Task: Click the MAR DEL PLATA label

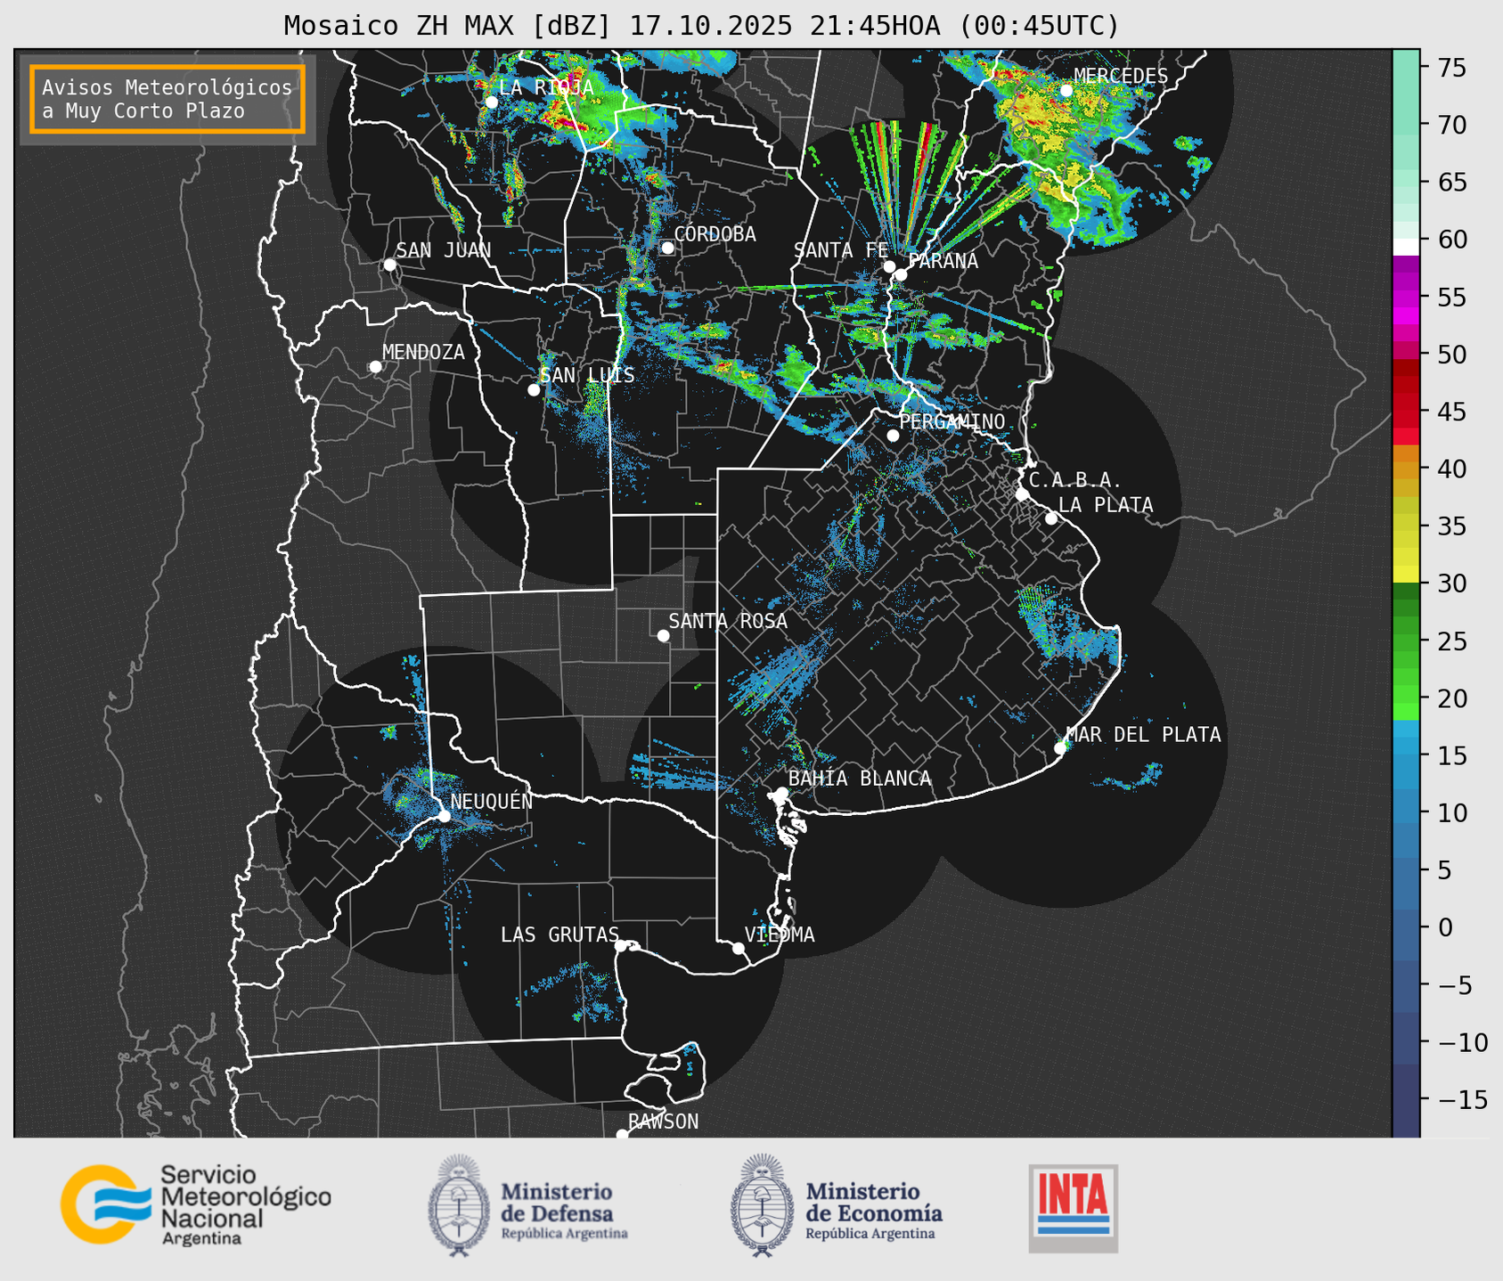Action: pos(1143,734)
